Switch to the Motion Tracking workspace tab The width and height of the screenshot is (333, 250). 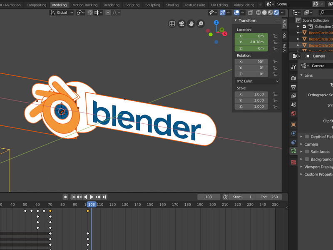[x=85, y=5]
